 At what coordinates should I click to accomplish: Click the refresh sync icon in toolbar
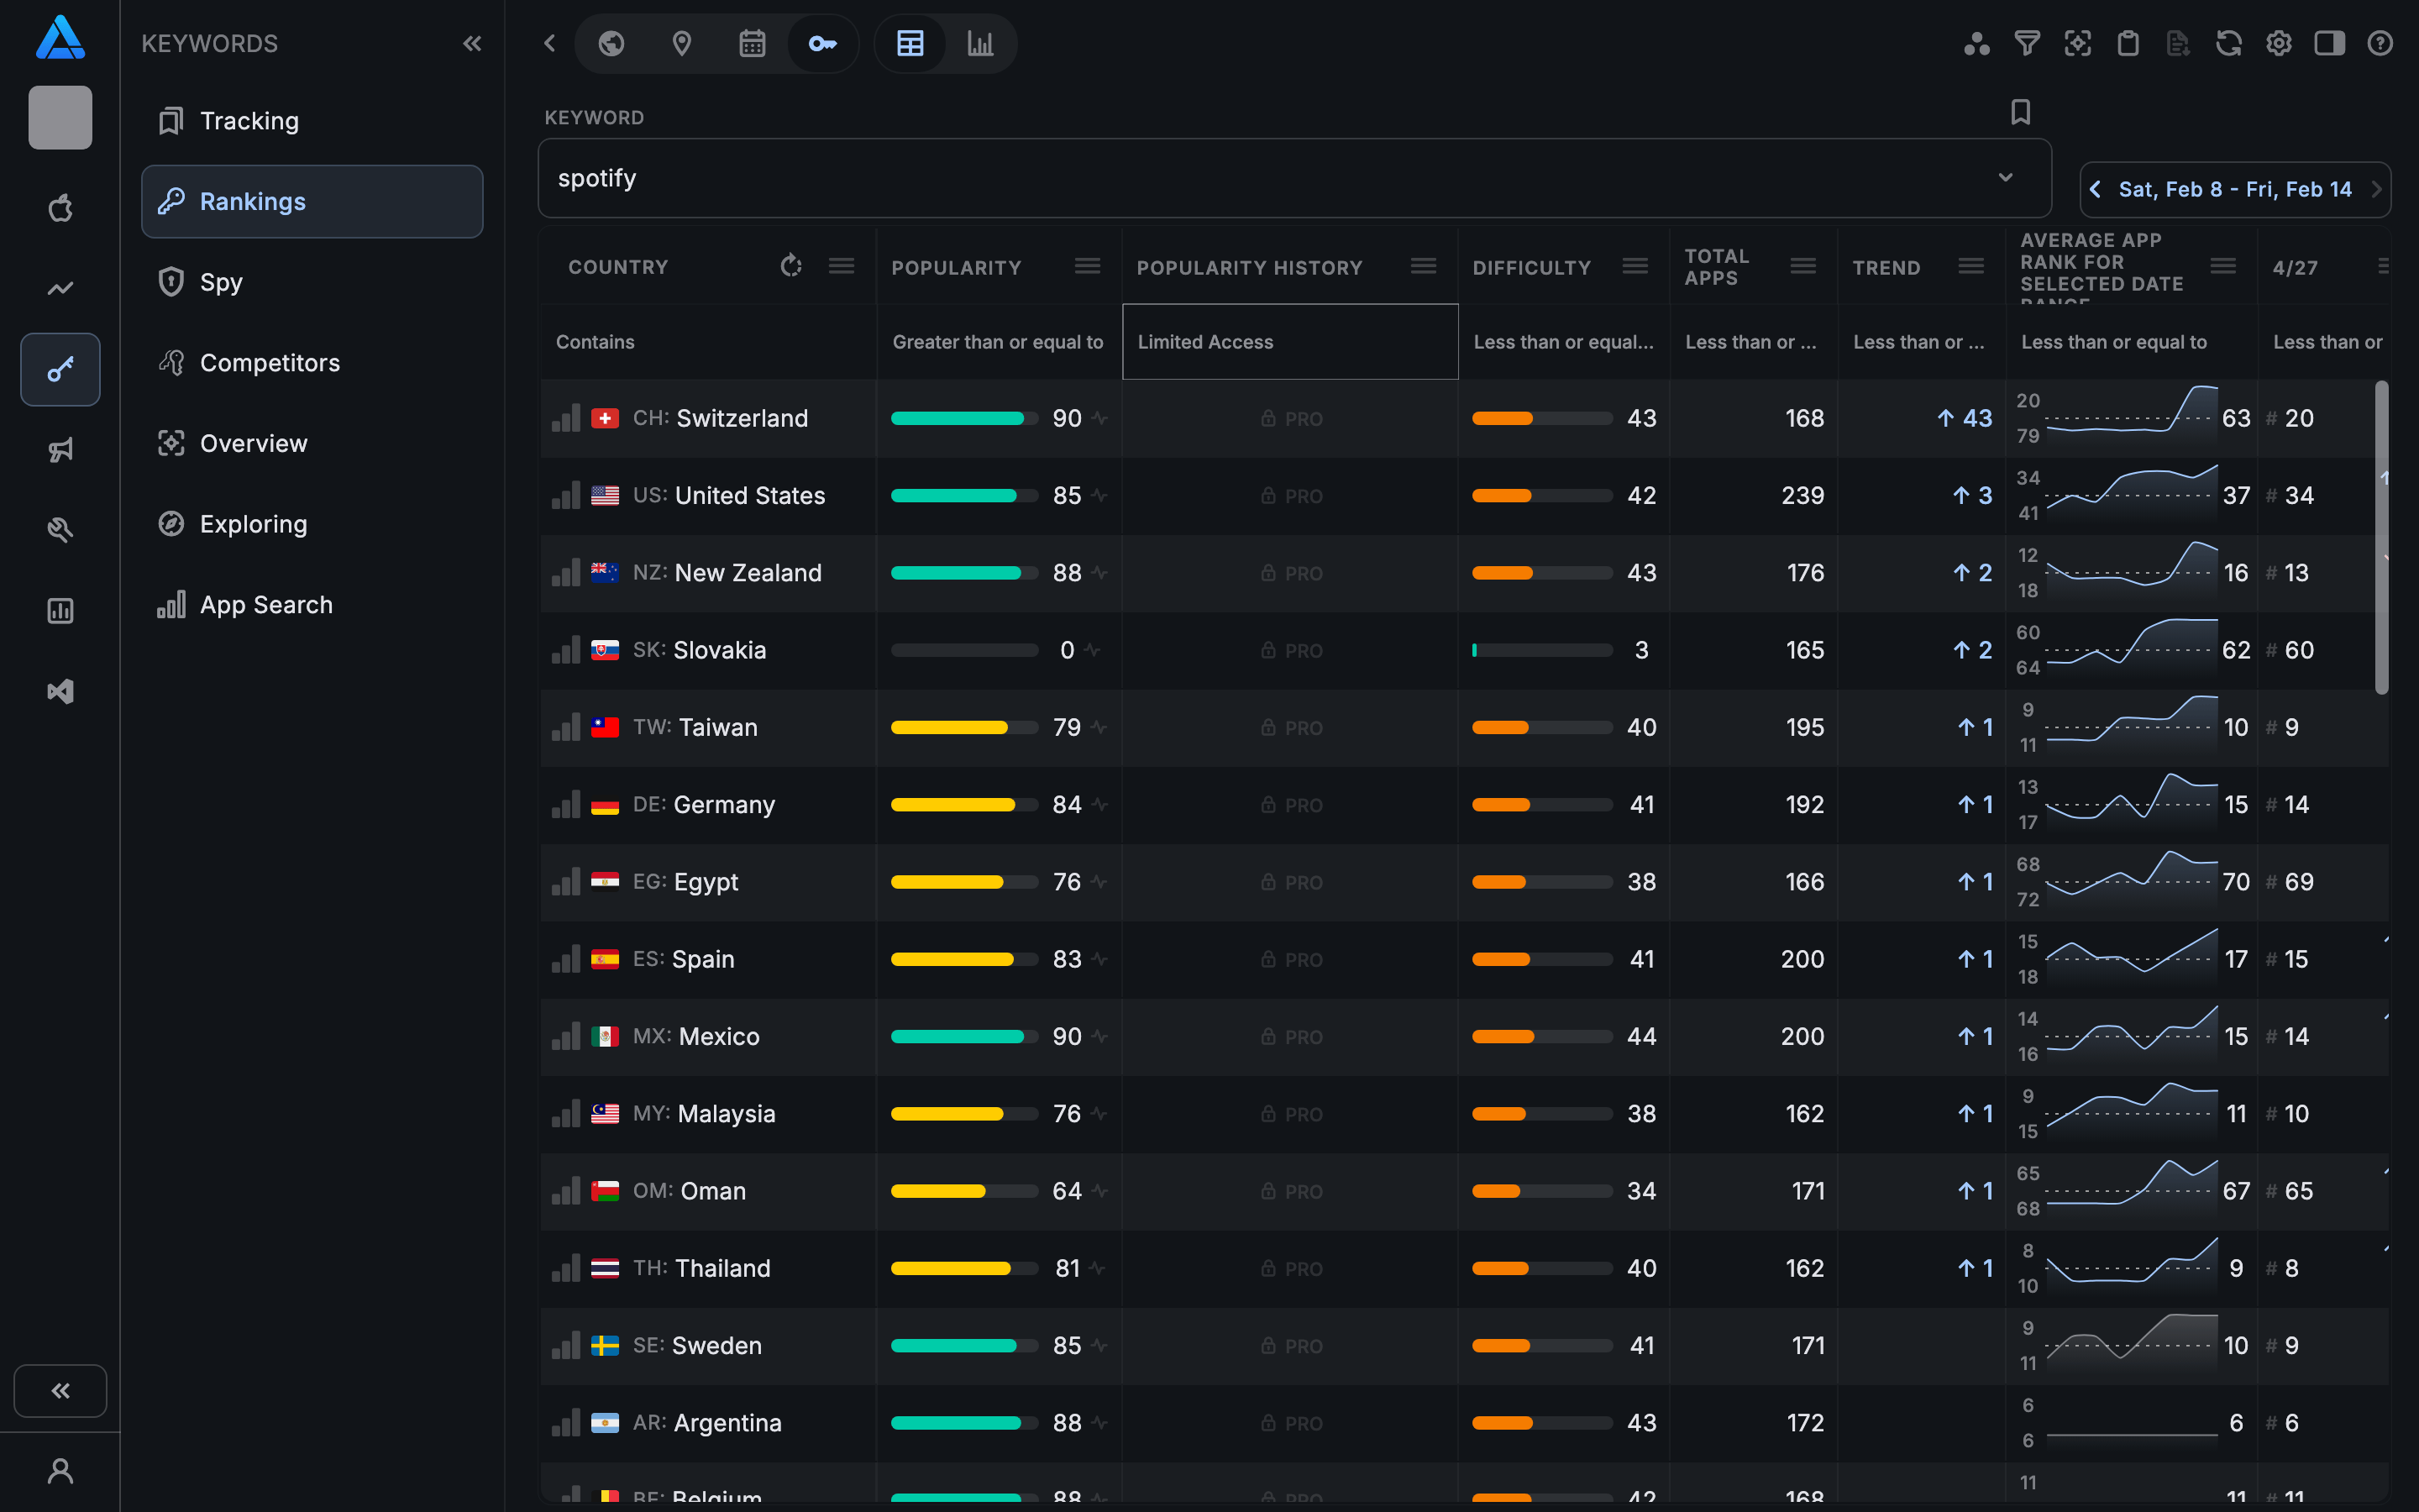pos(2228,43)
